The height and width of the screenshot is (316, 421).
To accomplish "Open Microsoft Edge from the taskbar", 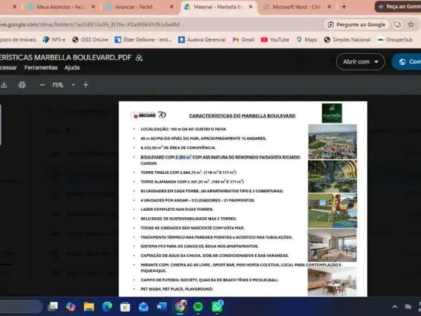I will (x=107, y=307).
